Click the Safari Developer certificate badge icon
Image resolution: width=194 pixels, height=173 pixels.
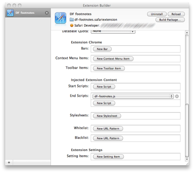(x=72, y=26)
